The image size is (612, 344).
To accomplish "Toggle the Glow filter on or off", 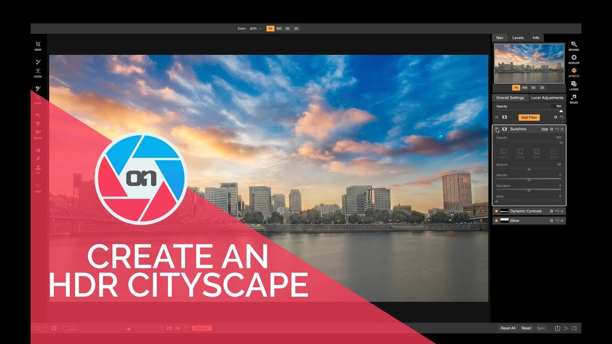I will (x=496, y=221).
